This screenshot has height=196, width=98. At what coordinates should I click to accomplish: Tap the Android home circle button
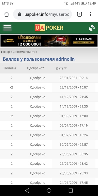point(49,191)
